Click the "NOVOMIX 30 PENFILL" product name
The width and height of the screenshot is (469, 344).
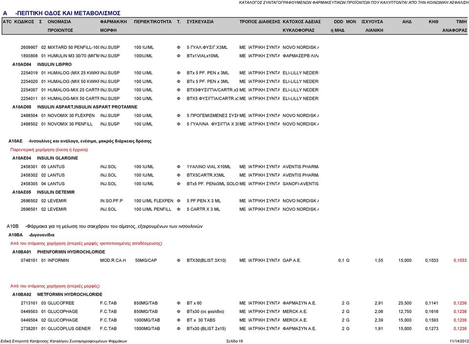click(x=70, y=124)
